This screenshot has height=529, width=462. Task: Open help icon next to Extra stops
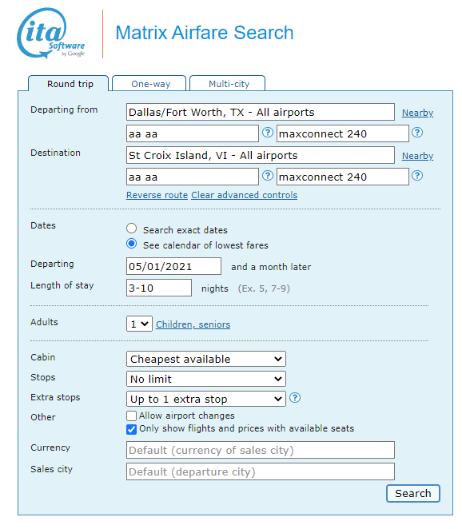coord(295,398)
